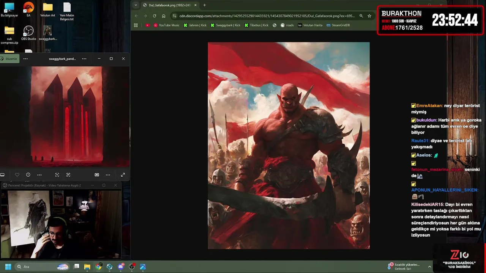486x273 pixels.
Task: Open the Tibetius | Kick bookmark
Action: 256,25
